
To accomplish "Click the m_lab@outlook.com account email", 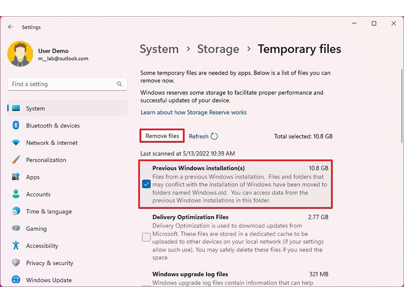I will [63, 59].
